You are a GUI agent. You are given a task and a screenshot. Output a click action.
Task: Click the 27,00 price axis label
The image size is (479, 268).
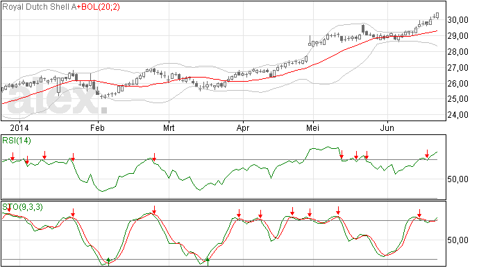click(458, 68)
